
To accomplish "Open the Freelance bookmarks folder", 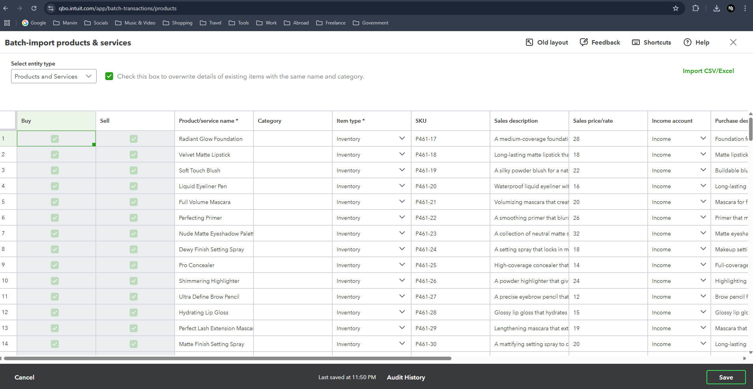I will (x=331, y=23).
